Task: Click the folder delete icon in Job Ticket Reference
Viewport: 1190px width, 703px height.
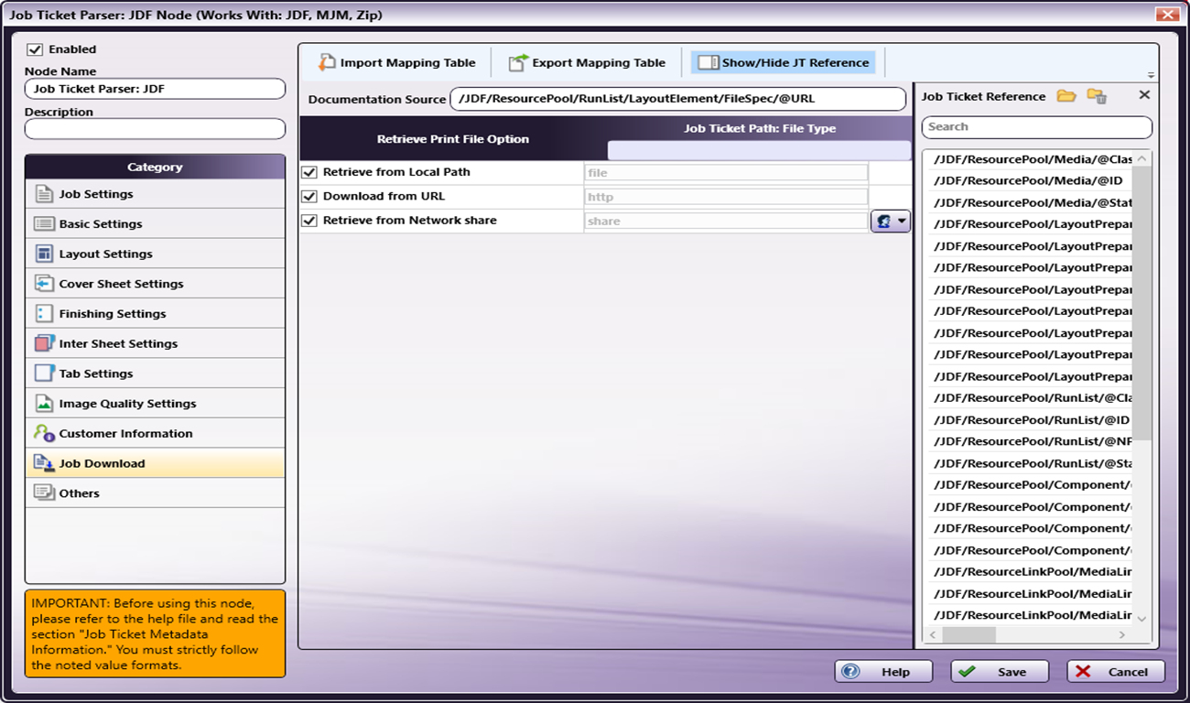Action: pos(1096,96)
